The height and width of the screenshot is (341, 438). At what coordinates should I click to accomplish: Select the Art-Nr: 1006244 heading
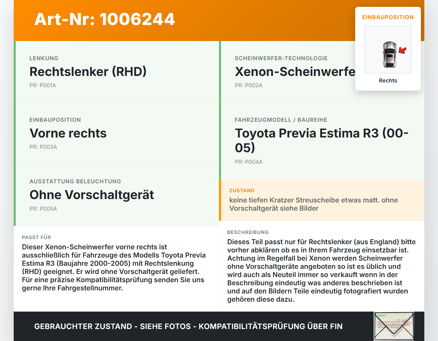pyautogui.click(x=105, y=19)
